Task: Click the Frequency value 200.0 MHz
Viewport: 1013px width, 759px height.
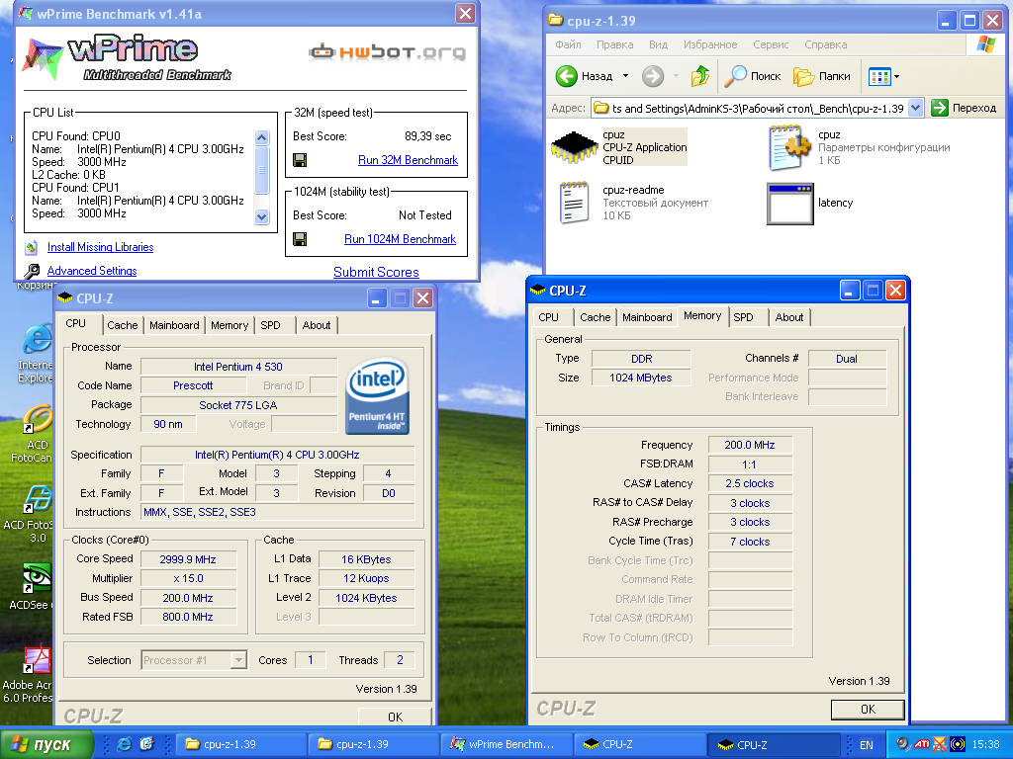Action: 750,445
